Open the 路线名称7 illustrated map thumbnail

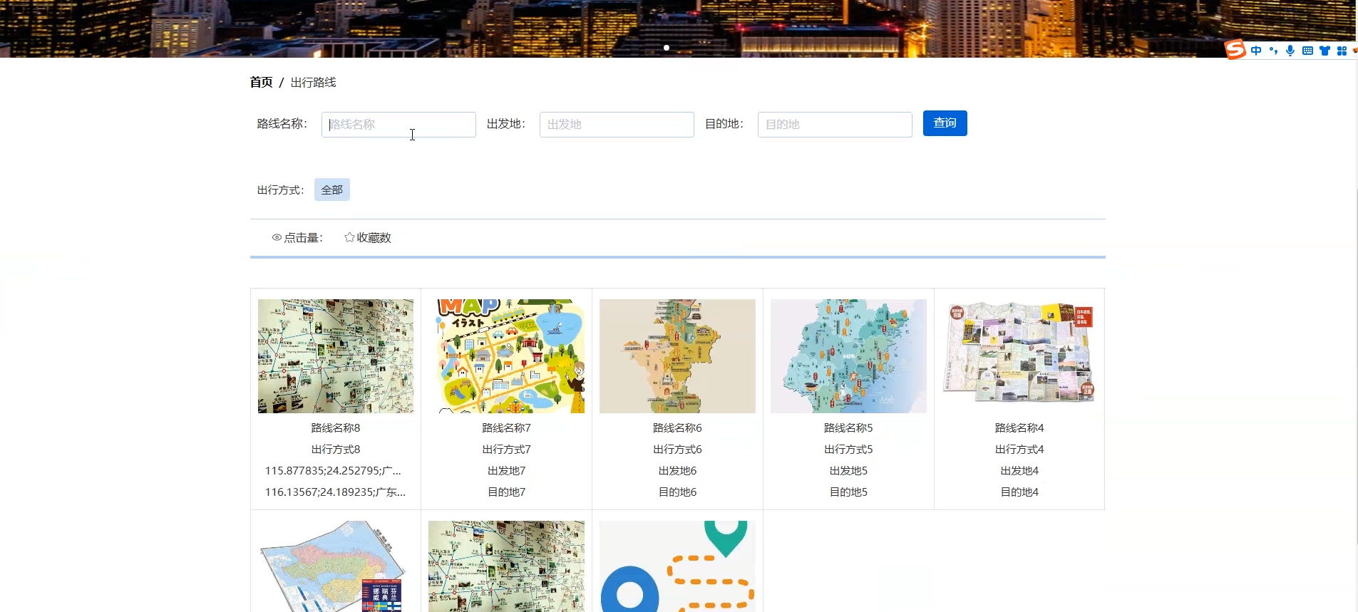coord(506,356)
